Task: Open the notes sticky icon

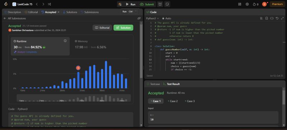Action: coord(167,4)
